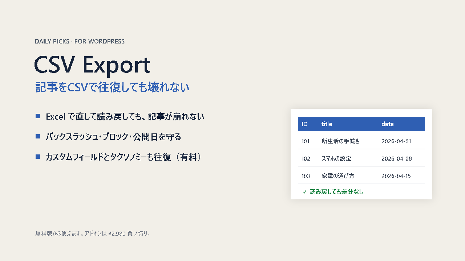Select the 'CSV Export' heading
The image size is (465, 261).
(x=92, y=65)
